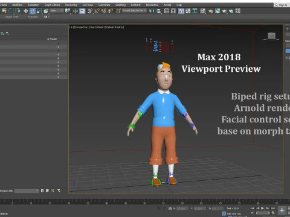The height and width of the screenshot is (217, 290).
Task: Select the Select and Scale tool
Action: pyautogui.click(x=39, y=11)
